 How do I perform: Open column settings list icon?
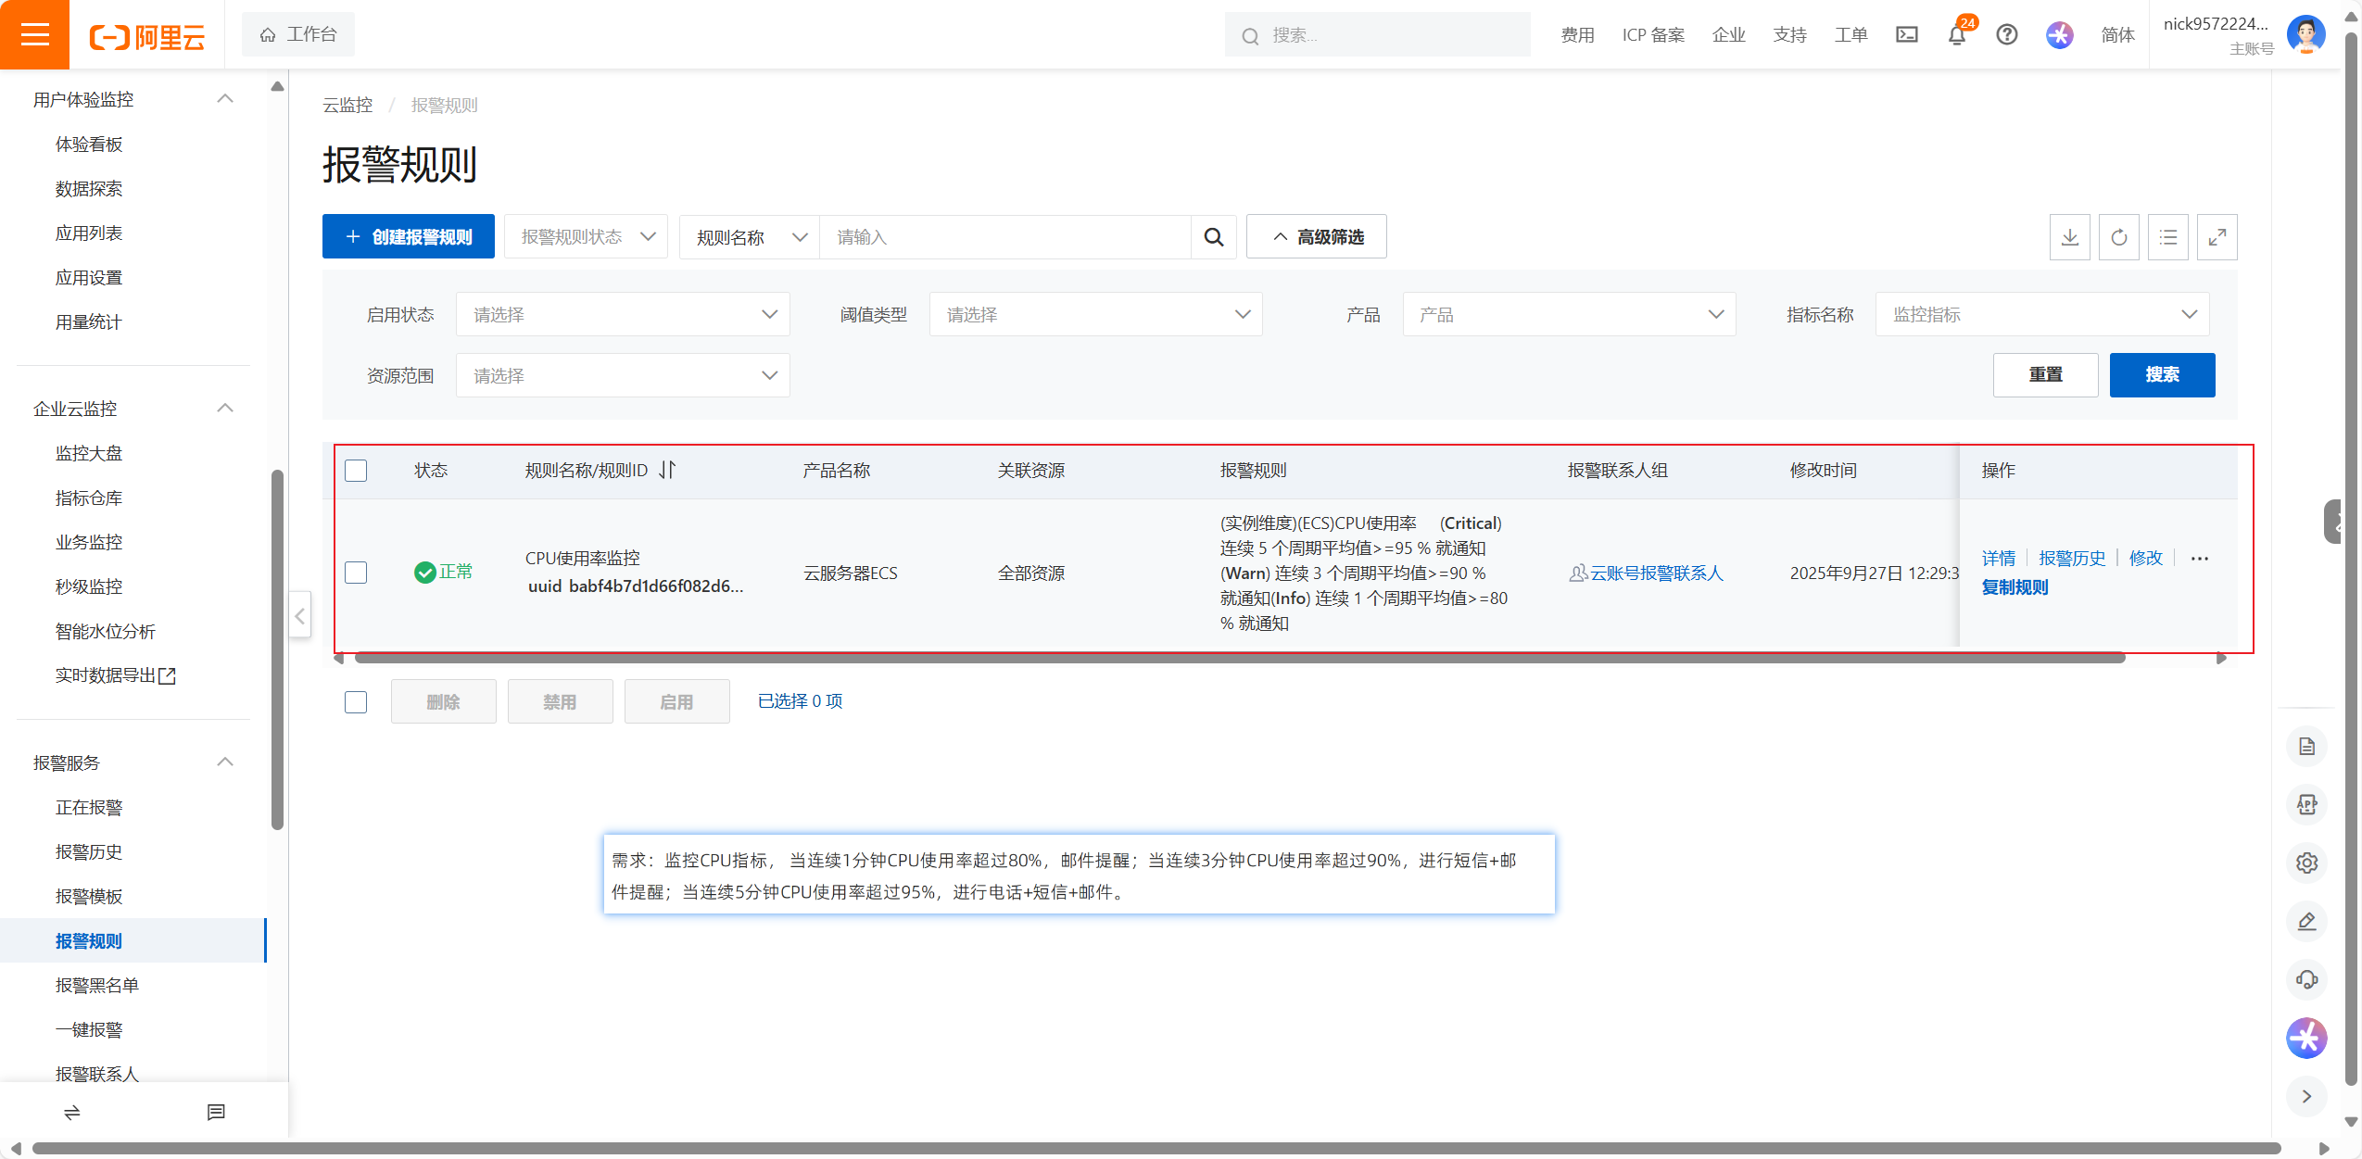pos(2167,237)
